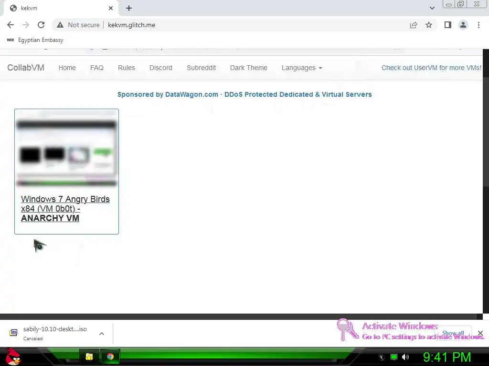Click the 9:41 PM taskbar clock

tap(447, 357)
